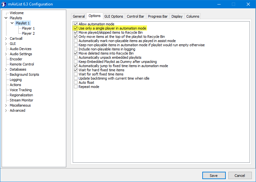The height and width of the screenshot is (182, 256).
Task: Cancel the configuration dialog
Action: click(240, 176)
